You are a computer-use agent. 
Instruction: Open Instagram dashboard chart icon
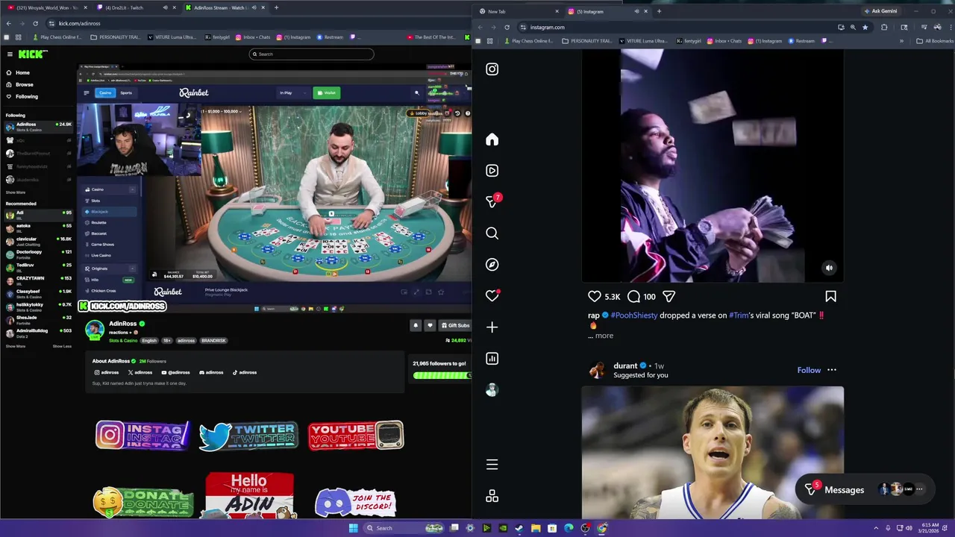coord(492,359)
